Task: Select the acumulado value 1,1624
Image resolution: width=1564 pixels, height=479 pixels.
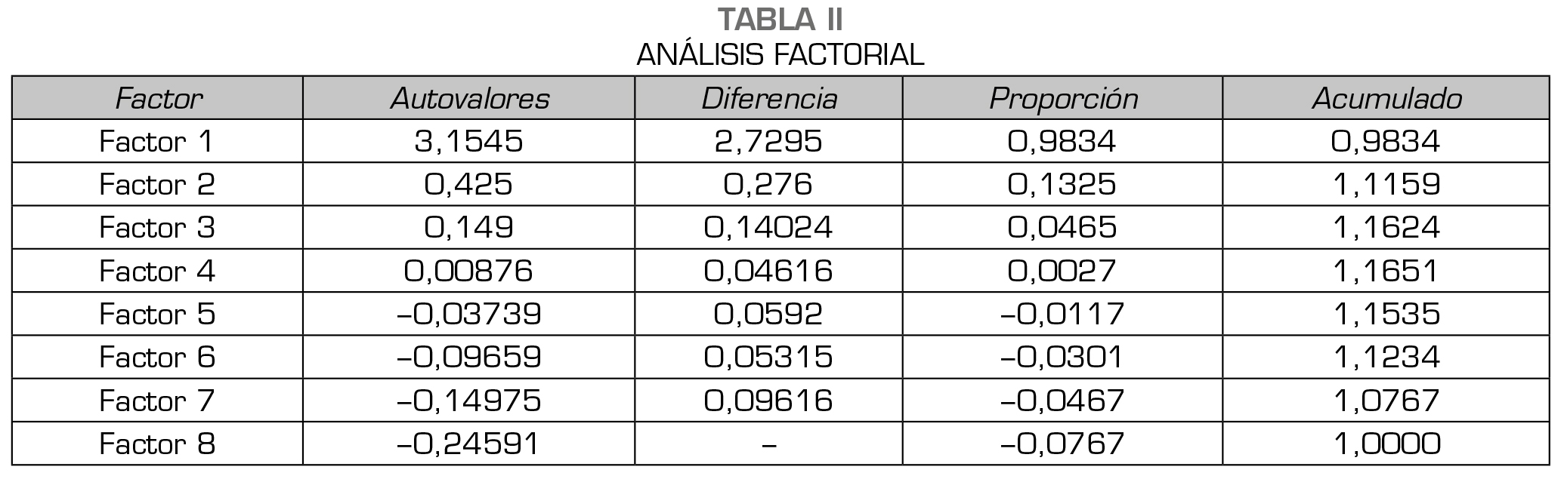Action: 1386,228
